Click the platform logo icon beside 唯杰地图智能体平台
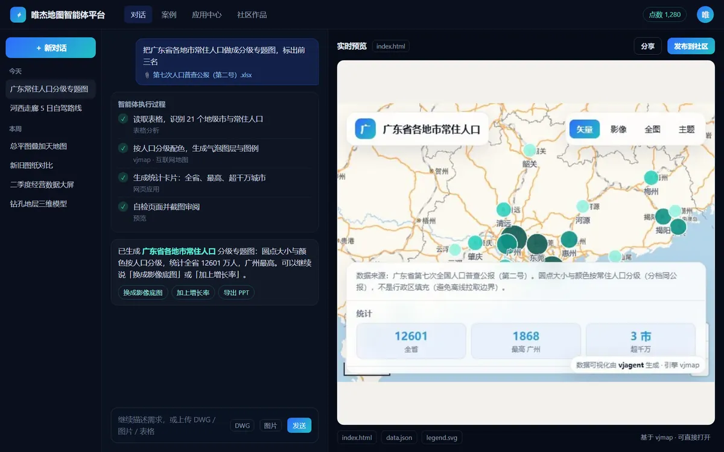This screenshot has width=724, height=452. 18,14
